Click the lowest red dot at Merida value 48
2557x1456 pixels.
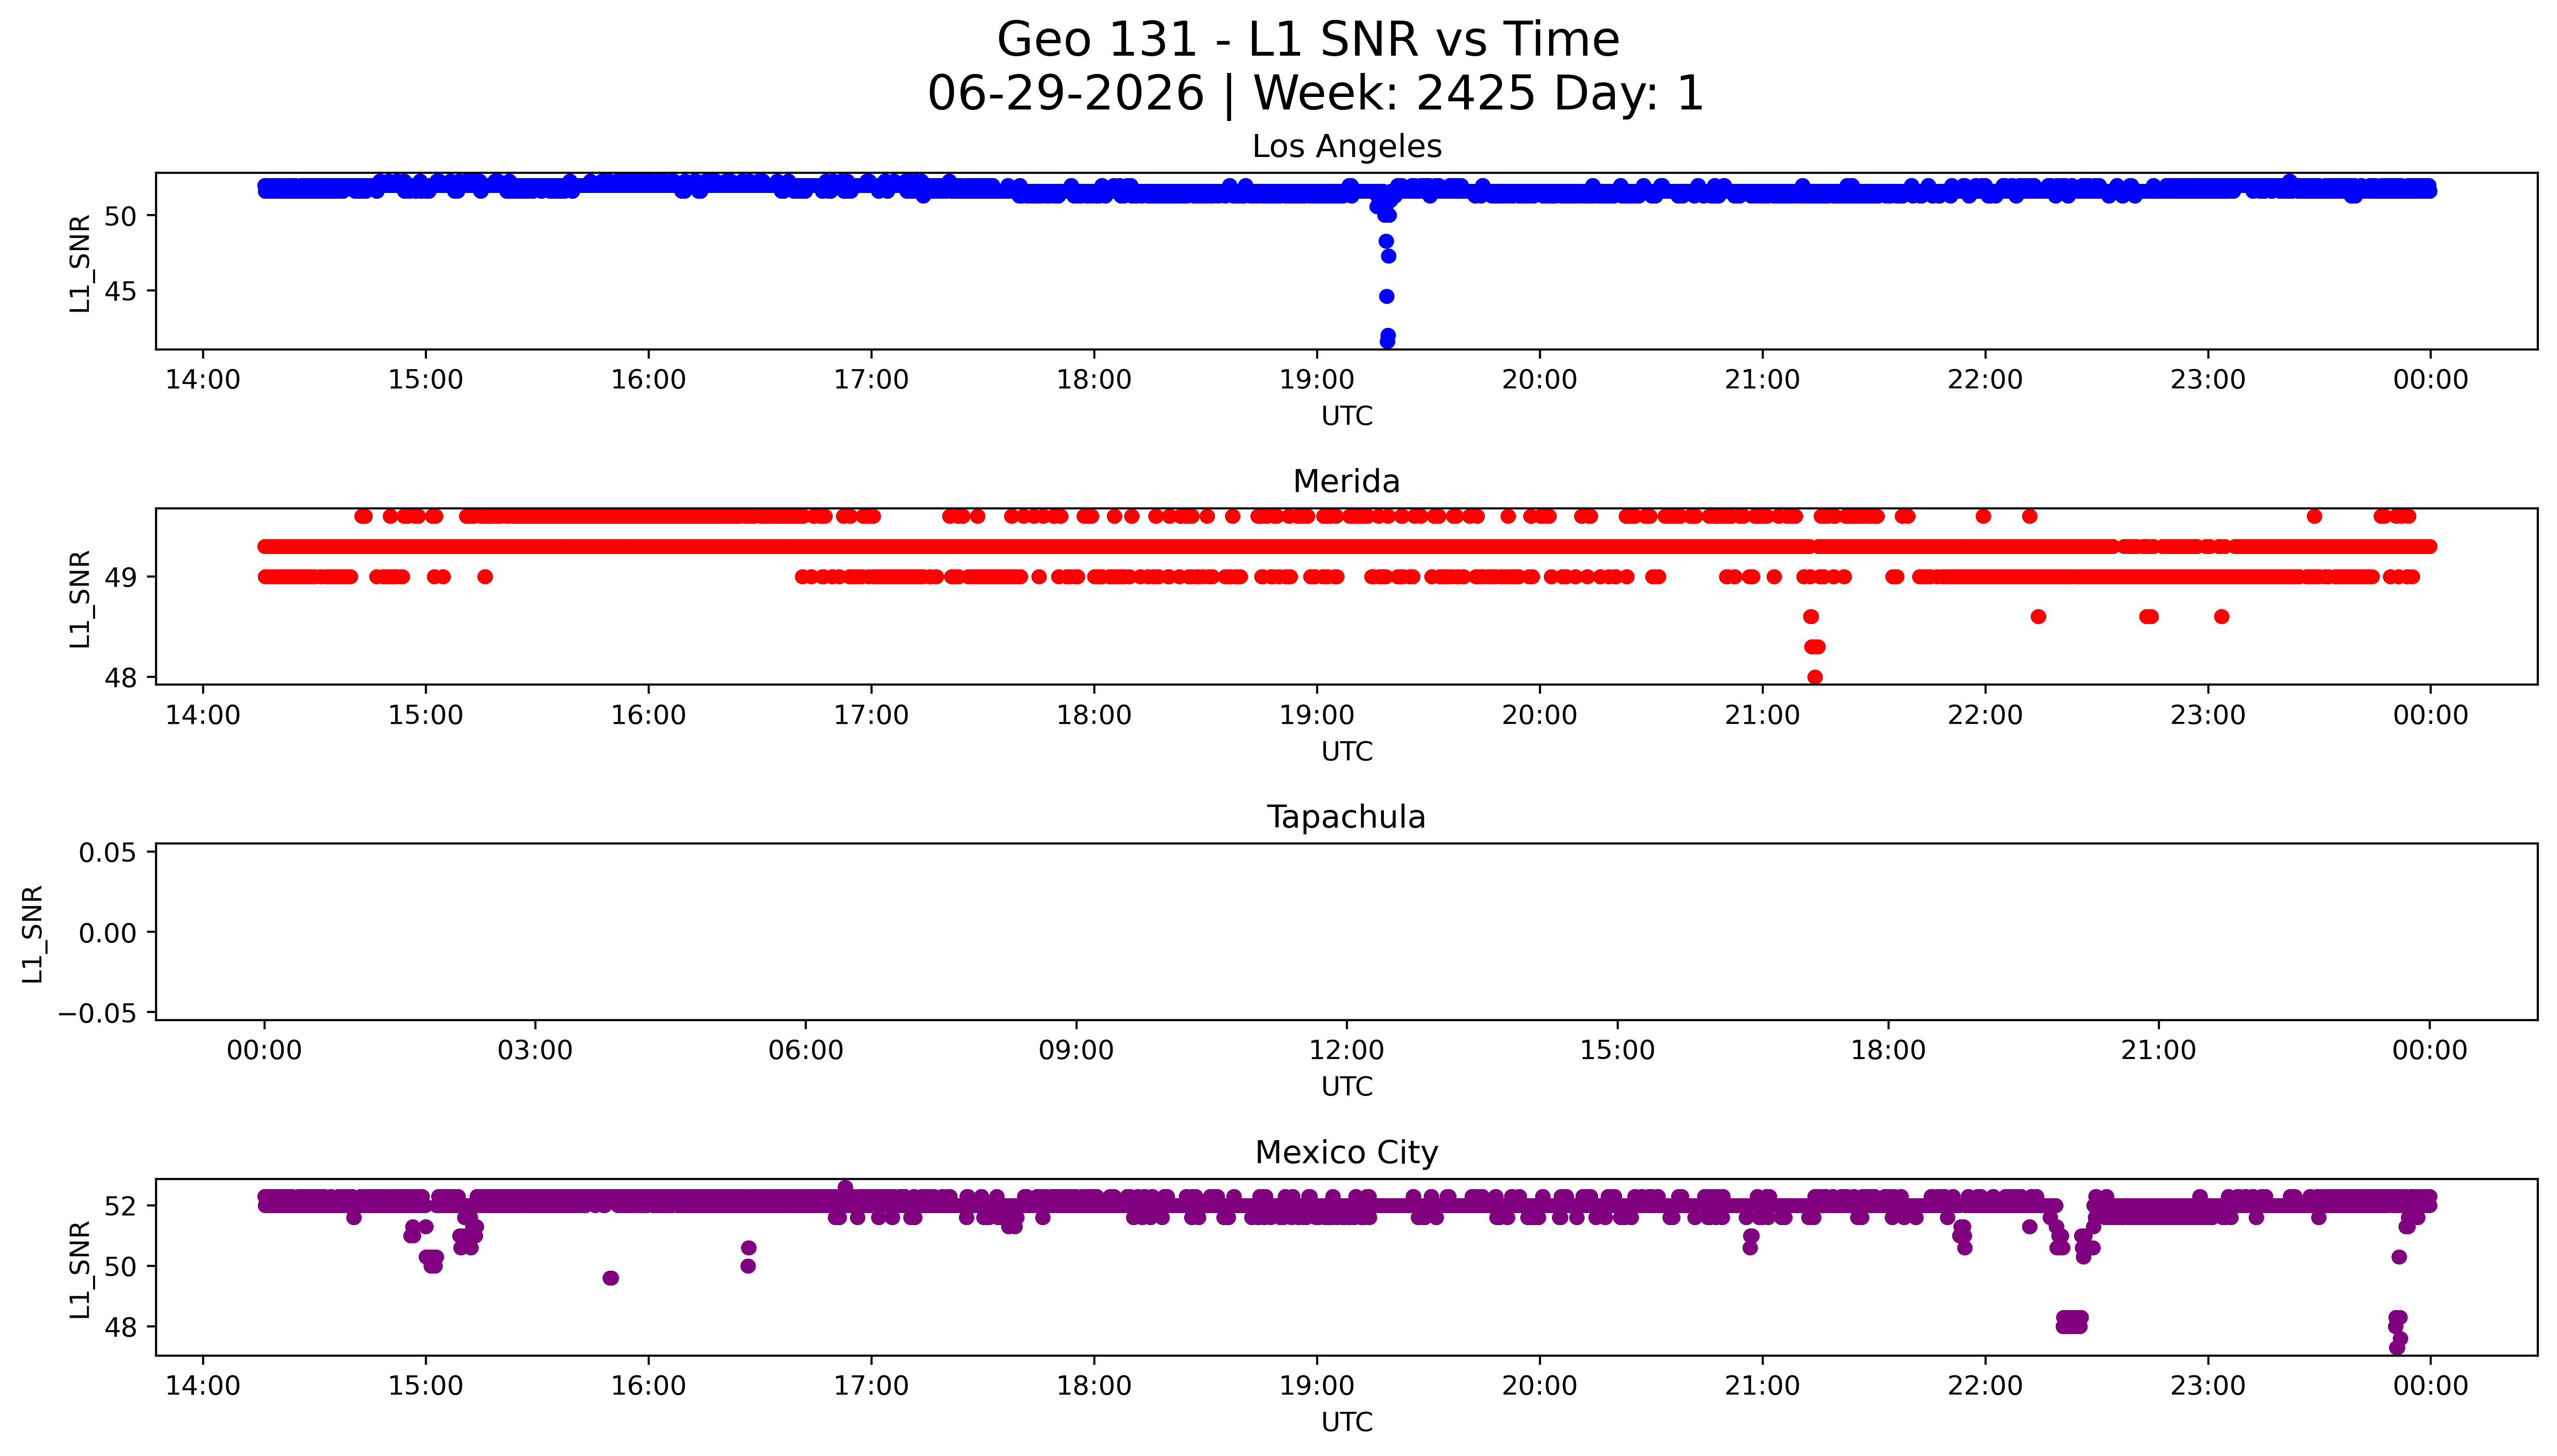pyautogui.click(x=1815, y=677)
